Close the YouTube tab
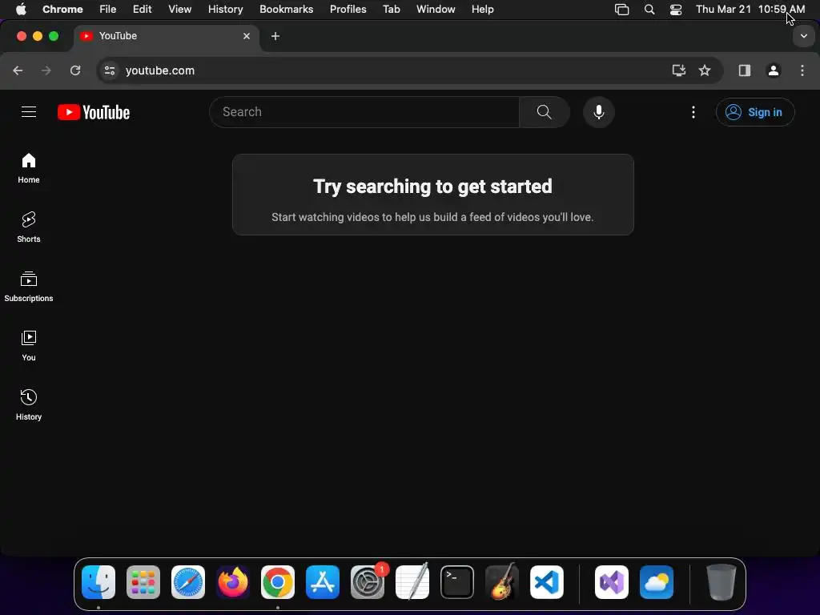 [x=247, y=36]
